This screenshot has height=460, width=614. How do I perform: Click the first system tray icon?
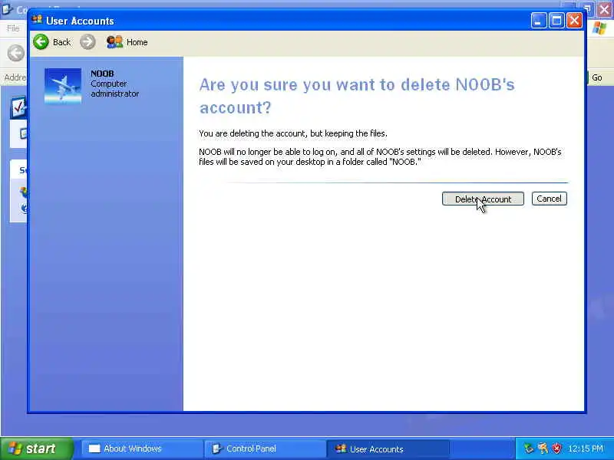(529, 449)
